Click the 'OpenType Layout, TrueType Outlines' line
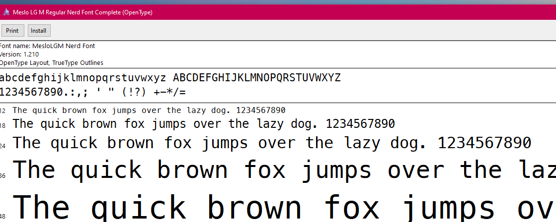 (x=51, y=63)
